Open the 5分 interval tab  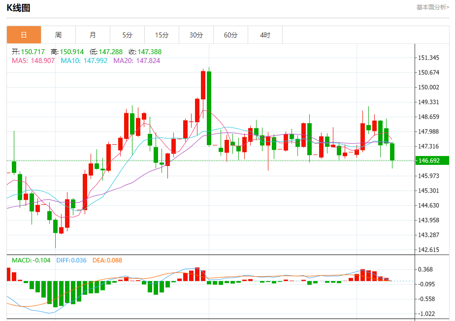click(x=127, y=35)
